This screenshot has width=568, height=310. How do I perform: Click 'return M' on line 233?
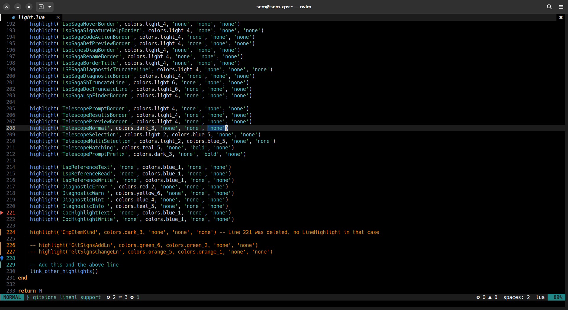pos(30,291)
